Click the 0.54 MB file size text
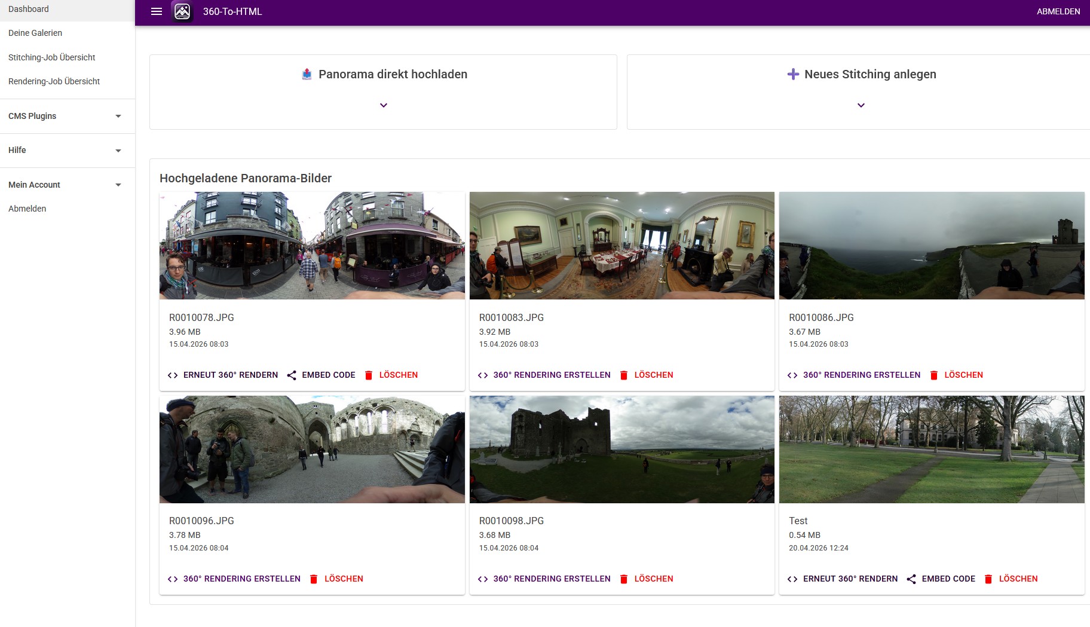The width and height of the screenshot is (1090, 627). pyautogui.click(x=804, y=536)
